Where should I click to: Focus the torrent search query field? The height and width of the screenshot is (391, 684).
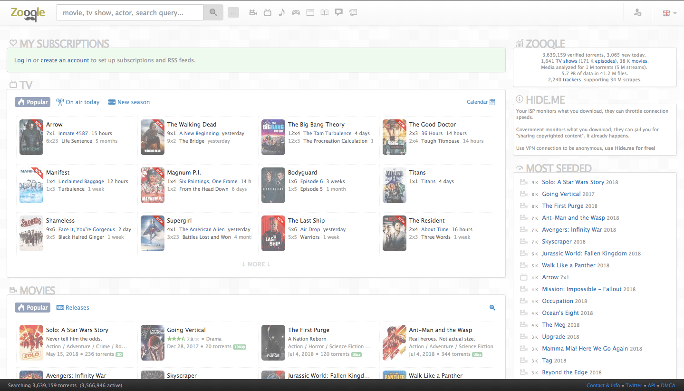tap(130, 12)
